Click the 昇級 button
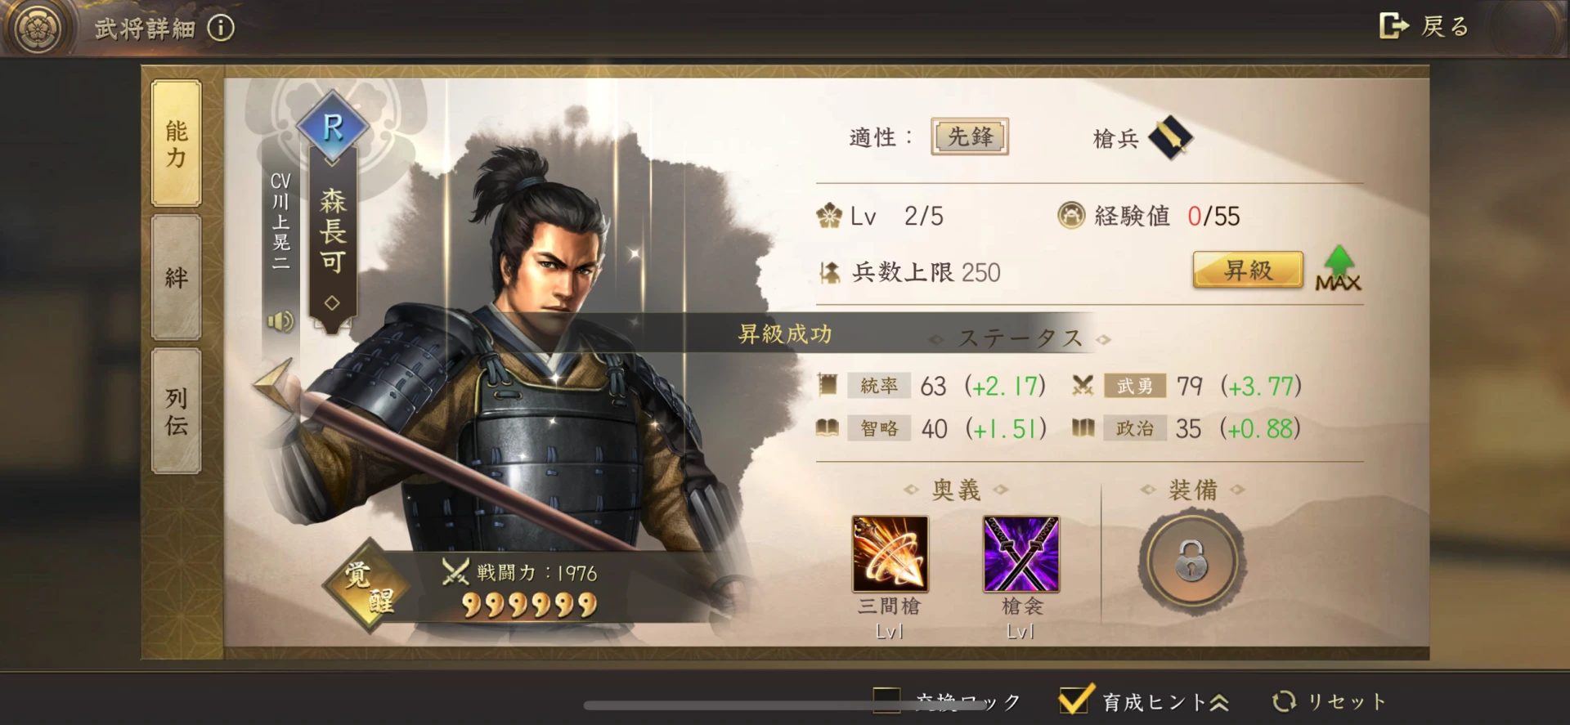The image size is (1570, 725). point(1248,270)
